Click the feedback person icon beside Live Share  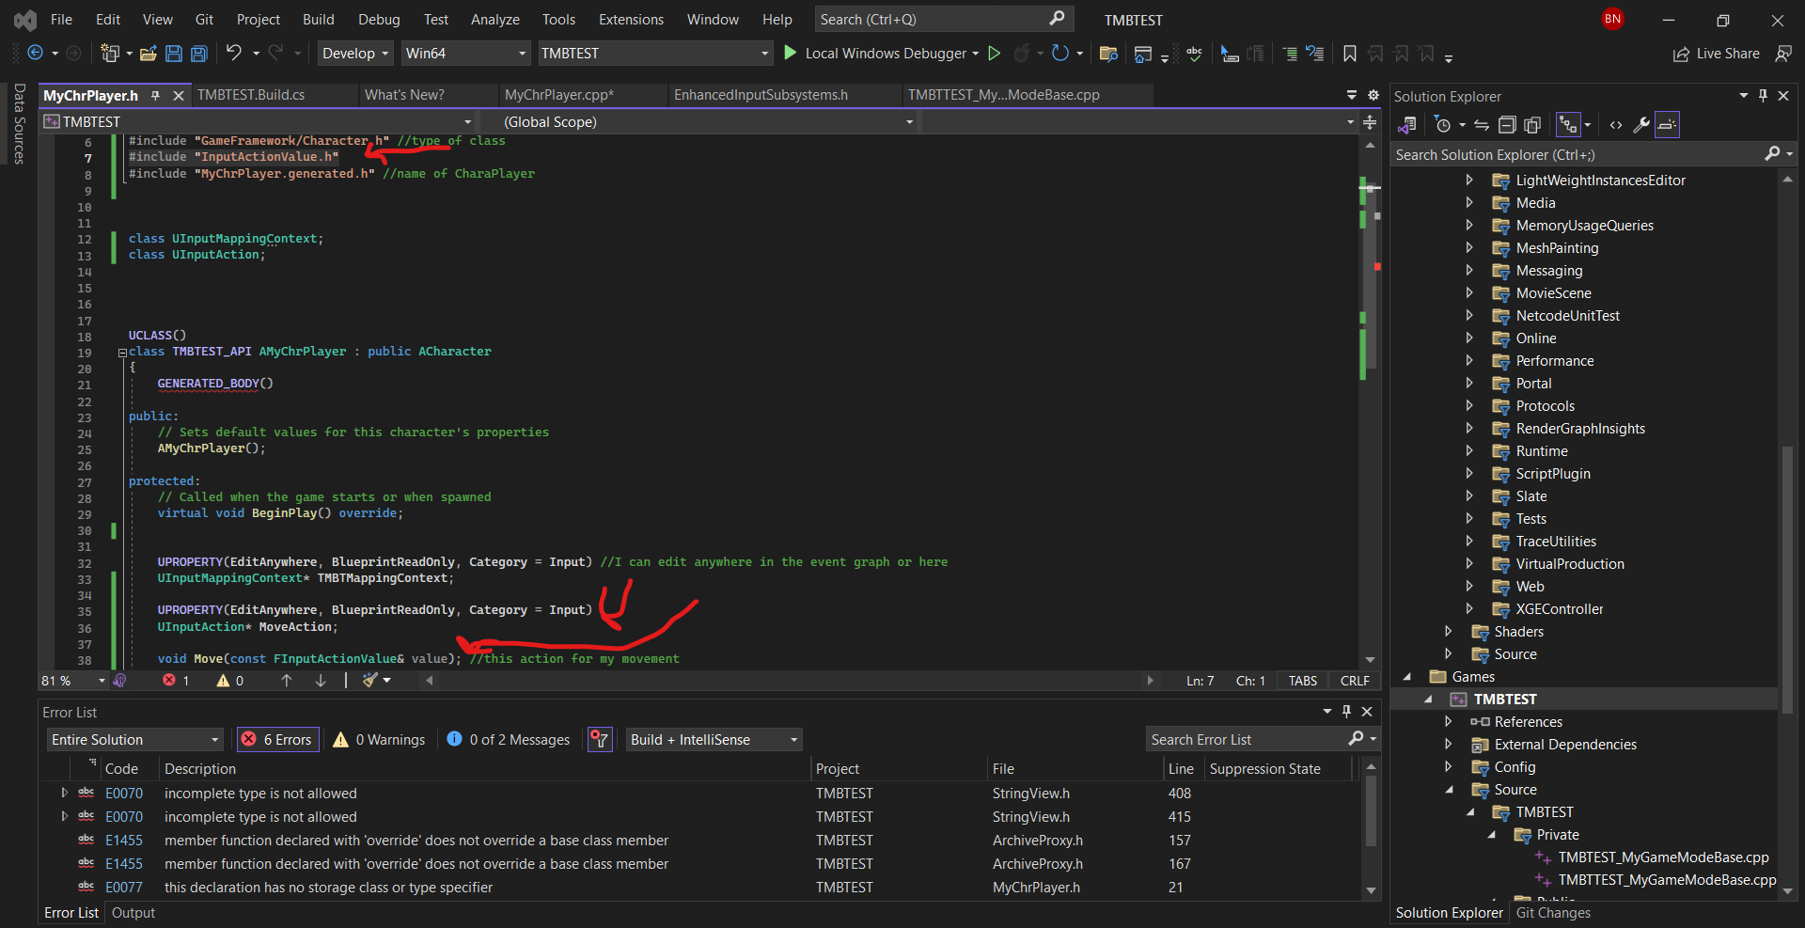pyautogui.click(x=1783, y=54)
